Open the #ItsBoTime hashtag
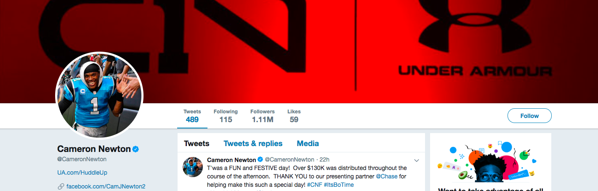The image size is (598, 191). (339, 185)
